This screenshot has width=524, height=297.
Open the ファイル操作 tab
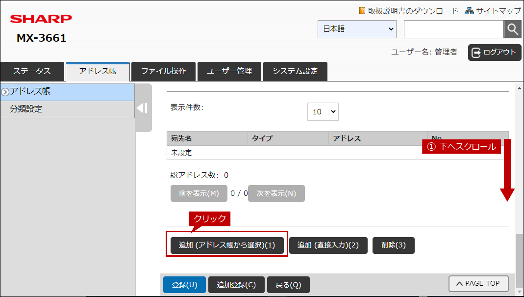click(x=163, y=71)
